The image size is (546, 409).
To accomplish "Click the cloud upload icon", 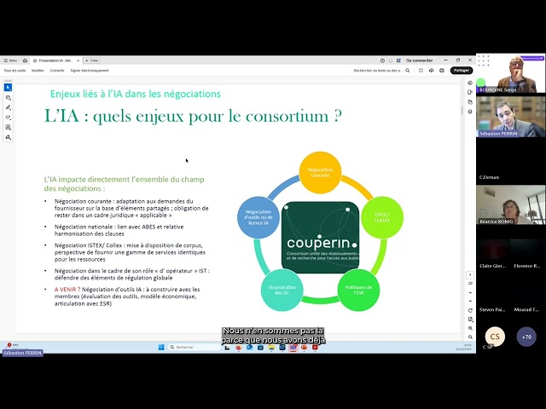I will tap(432, 71).
